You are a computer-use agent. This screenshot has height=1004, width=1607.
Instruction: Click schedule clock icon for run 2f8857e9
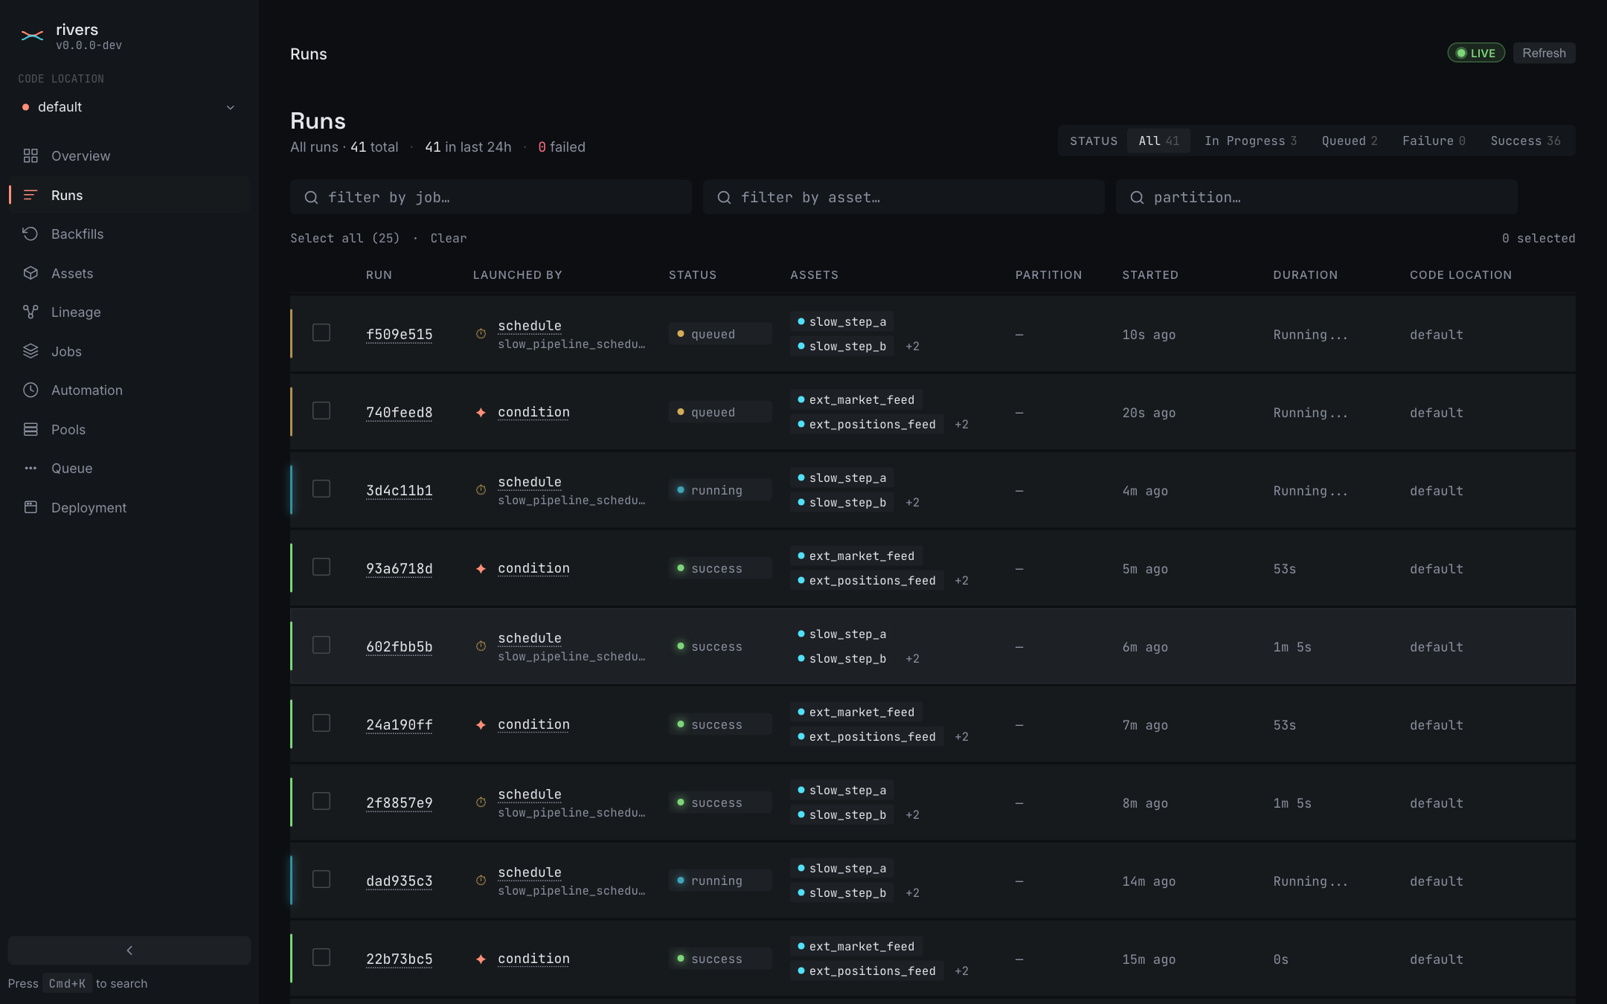pyautogui.click(x=481, y=802)
